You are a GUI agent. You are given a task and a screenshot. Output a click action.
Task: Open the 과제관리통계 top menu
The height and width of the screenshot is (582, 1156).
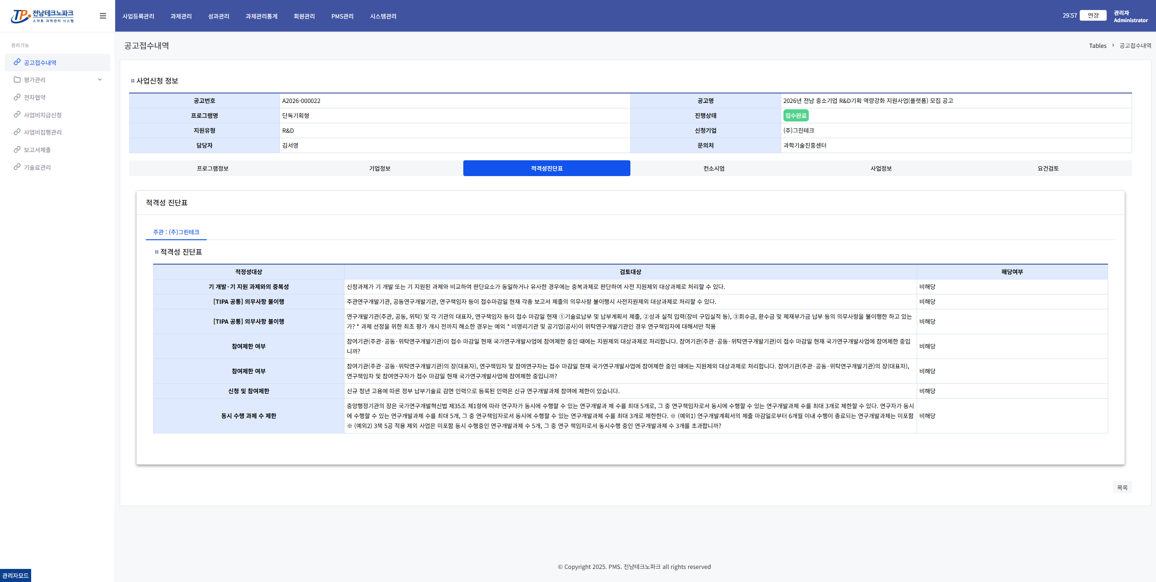pos(261,16)
